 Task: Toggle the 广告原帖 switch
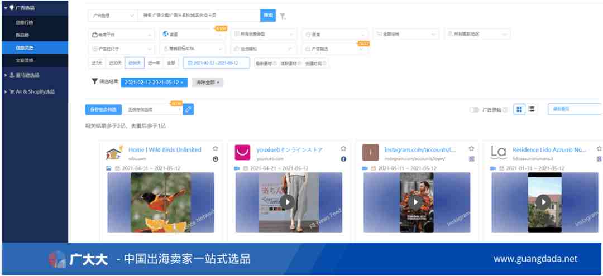(474, 110)
